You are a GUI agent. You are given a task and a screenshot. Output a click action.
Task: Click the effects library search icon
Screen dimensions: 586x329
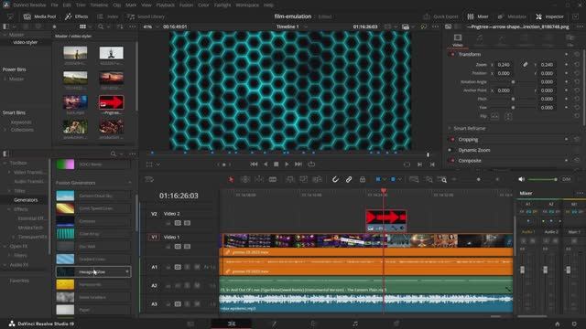click(x=114, y=154)
